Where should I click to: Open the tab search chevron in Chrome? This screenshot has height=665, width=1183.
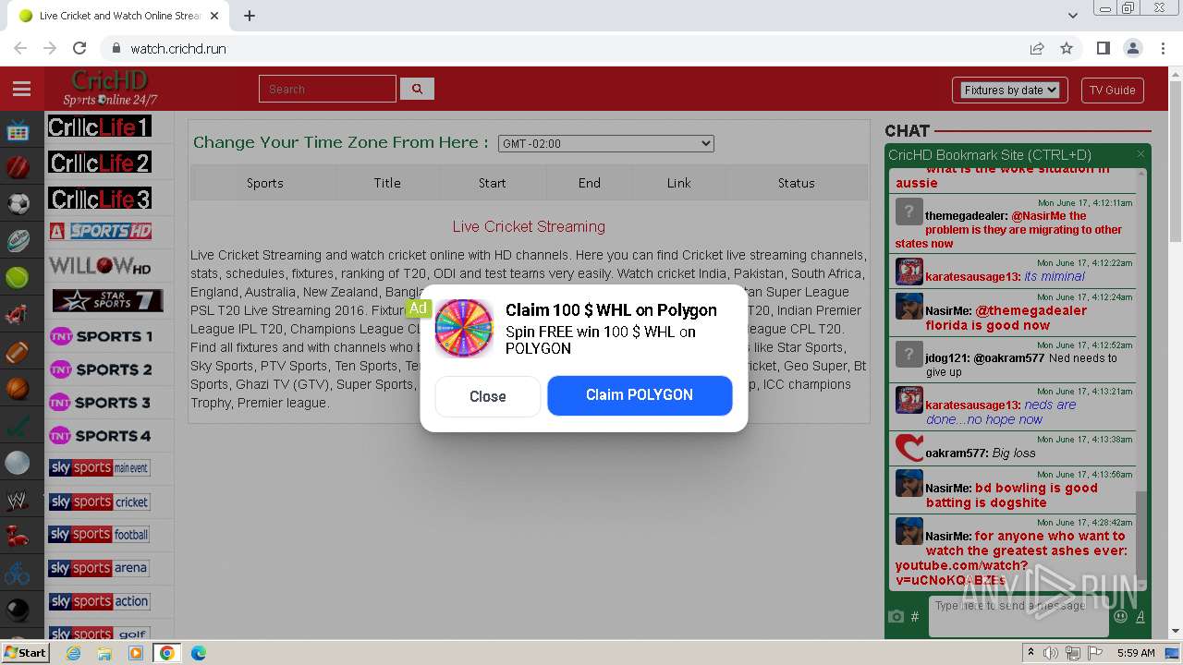[1072, 16]
